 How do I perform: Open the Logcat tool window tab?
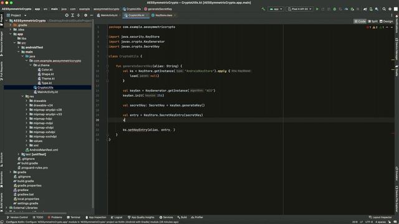[x=117, y=217]
